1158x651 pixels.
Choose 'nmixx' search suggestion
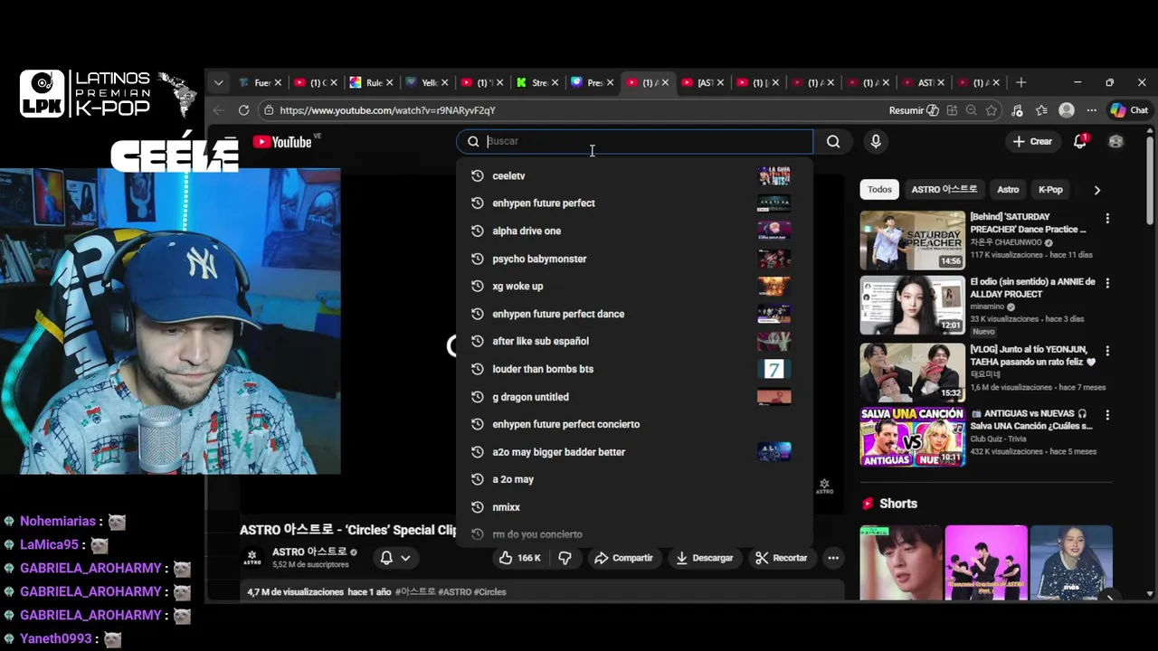pyautogui.click(x=633, y=507)
